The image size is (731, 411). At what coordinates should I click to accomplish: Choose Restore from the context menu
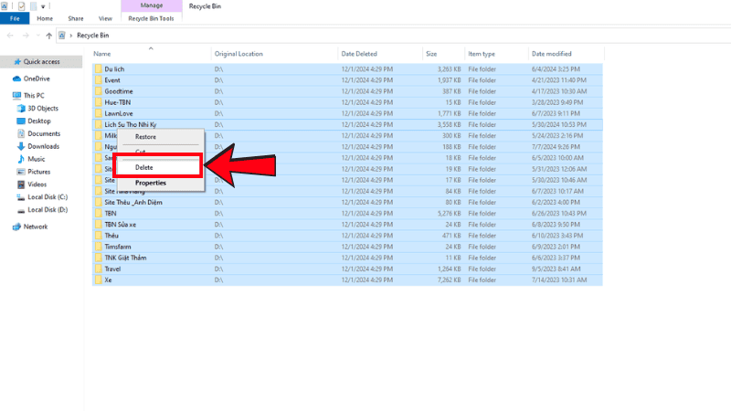click(x=145, y=137)
